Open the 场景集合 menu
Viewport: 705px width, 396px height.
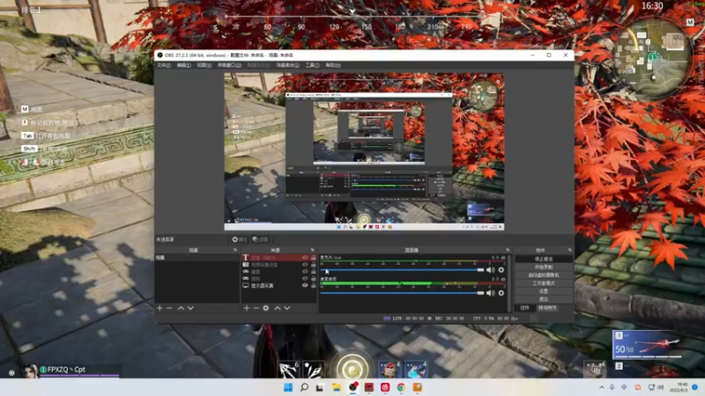tap(288, 65)
